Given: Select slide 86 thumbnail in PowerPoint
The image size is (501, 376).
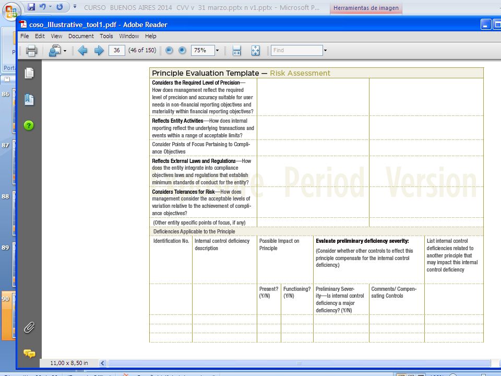Looking at the screenshot, I should tap(14, 110).
